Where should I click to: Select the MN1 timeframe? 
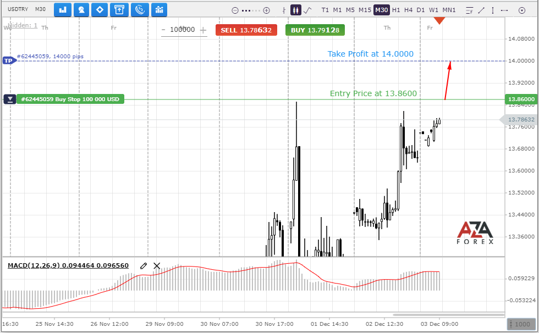[x=449, y=10]
